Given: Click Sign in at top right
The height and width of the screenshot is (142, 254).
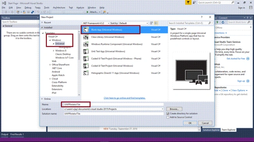Looking at the screenshot, I should (x=241, y=8).
